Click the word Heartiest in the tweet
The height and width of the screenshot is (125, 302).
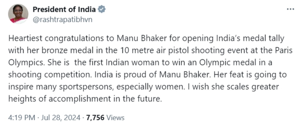point(25,38)
